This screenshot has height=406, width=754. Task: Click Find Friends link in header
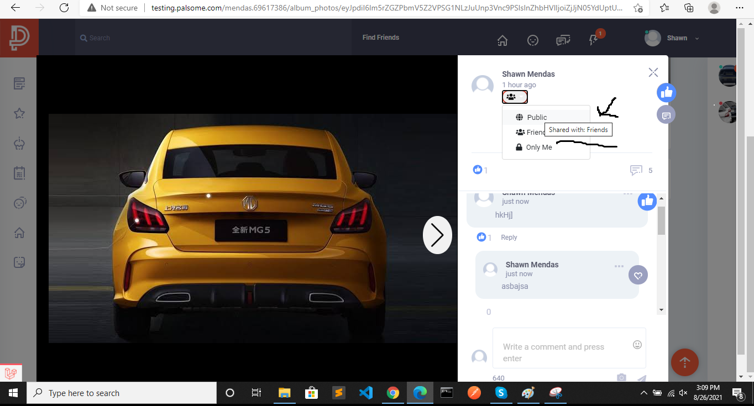tap(381, 38)
